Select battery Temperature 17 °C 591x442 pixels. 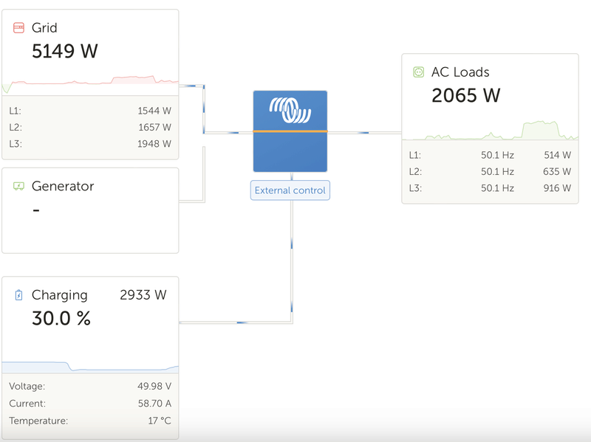tap(160, 421)
